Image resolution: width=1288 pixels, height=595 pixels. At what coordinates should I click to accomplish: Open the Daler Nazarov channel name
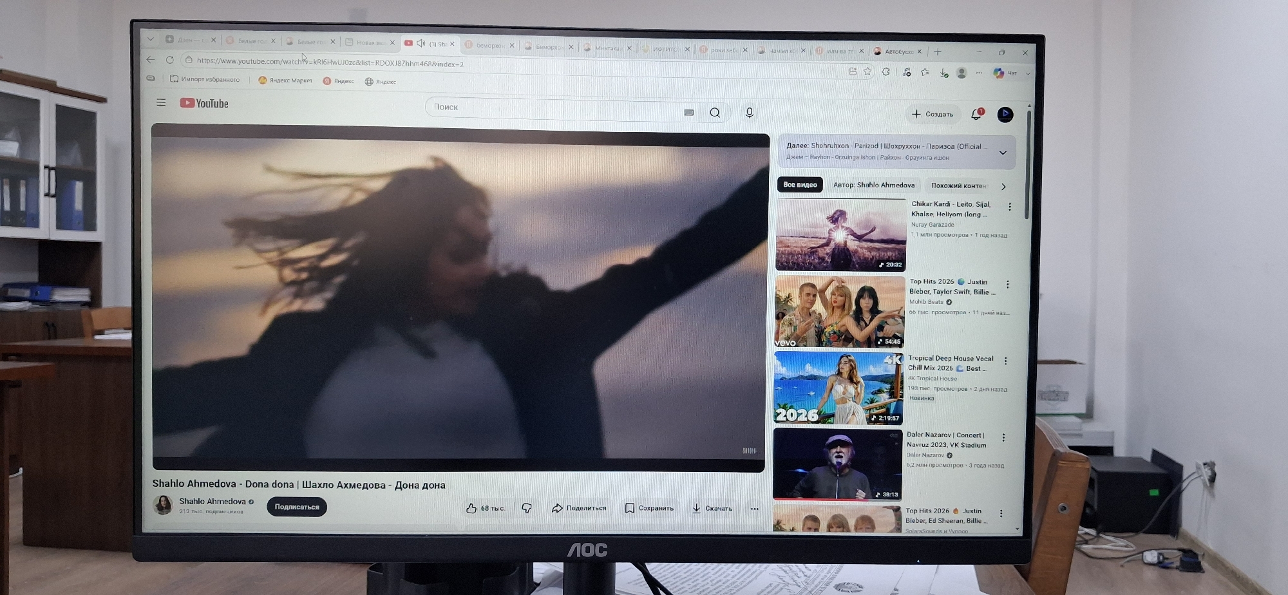(x=925, y=455)
